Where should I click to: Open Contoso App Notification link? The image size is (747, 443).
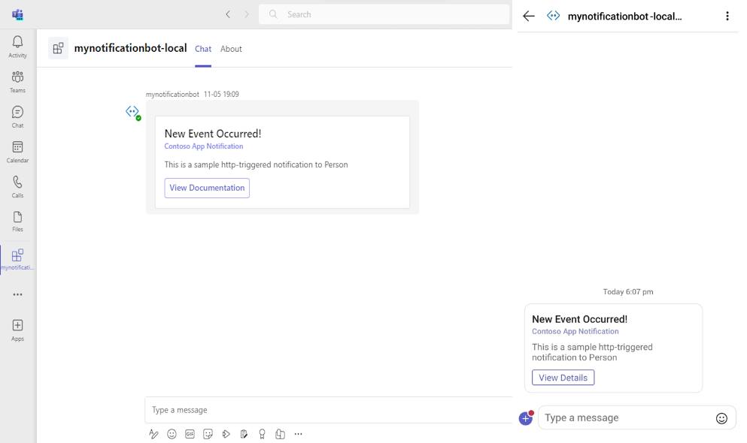coord(203,146)
